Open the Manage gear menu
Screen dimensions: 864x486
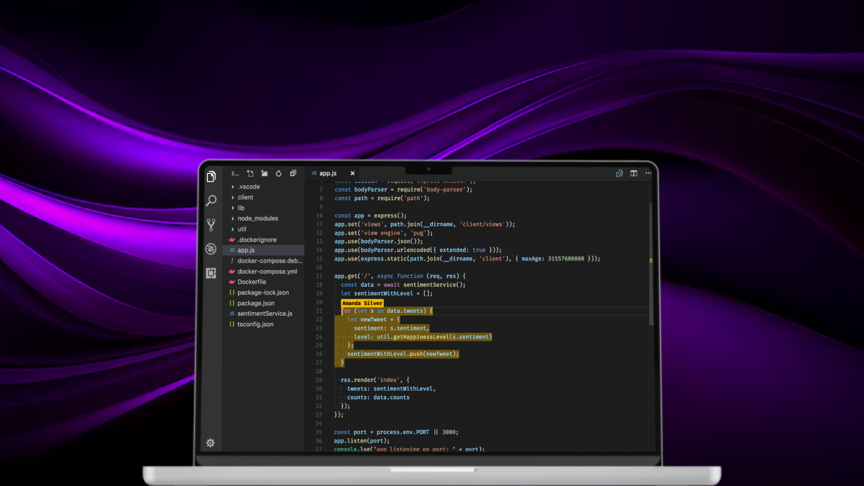click(210, 443)
